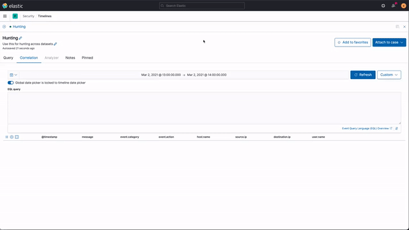Click the Elastic logo
Screen dimensions: 409x230
tap(13, 6)
